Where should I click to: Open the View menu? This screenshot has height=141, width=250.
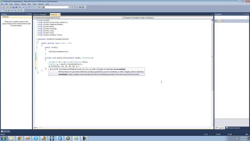click(11, 4)
